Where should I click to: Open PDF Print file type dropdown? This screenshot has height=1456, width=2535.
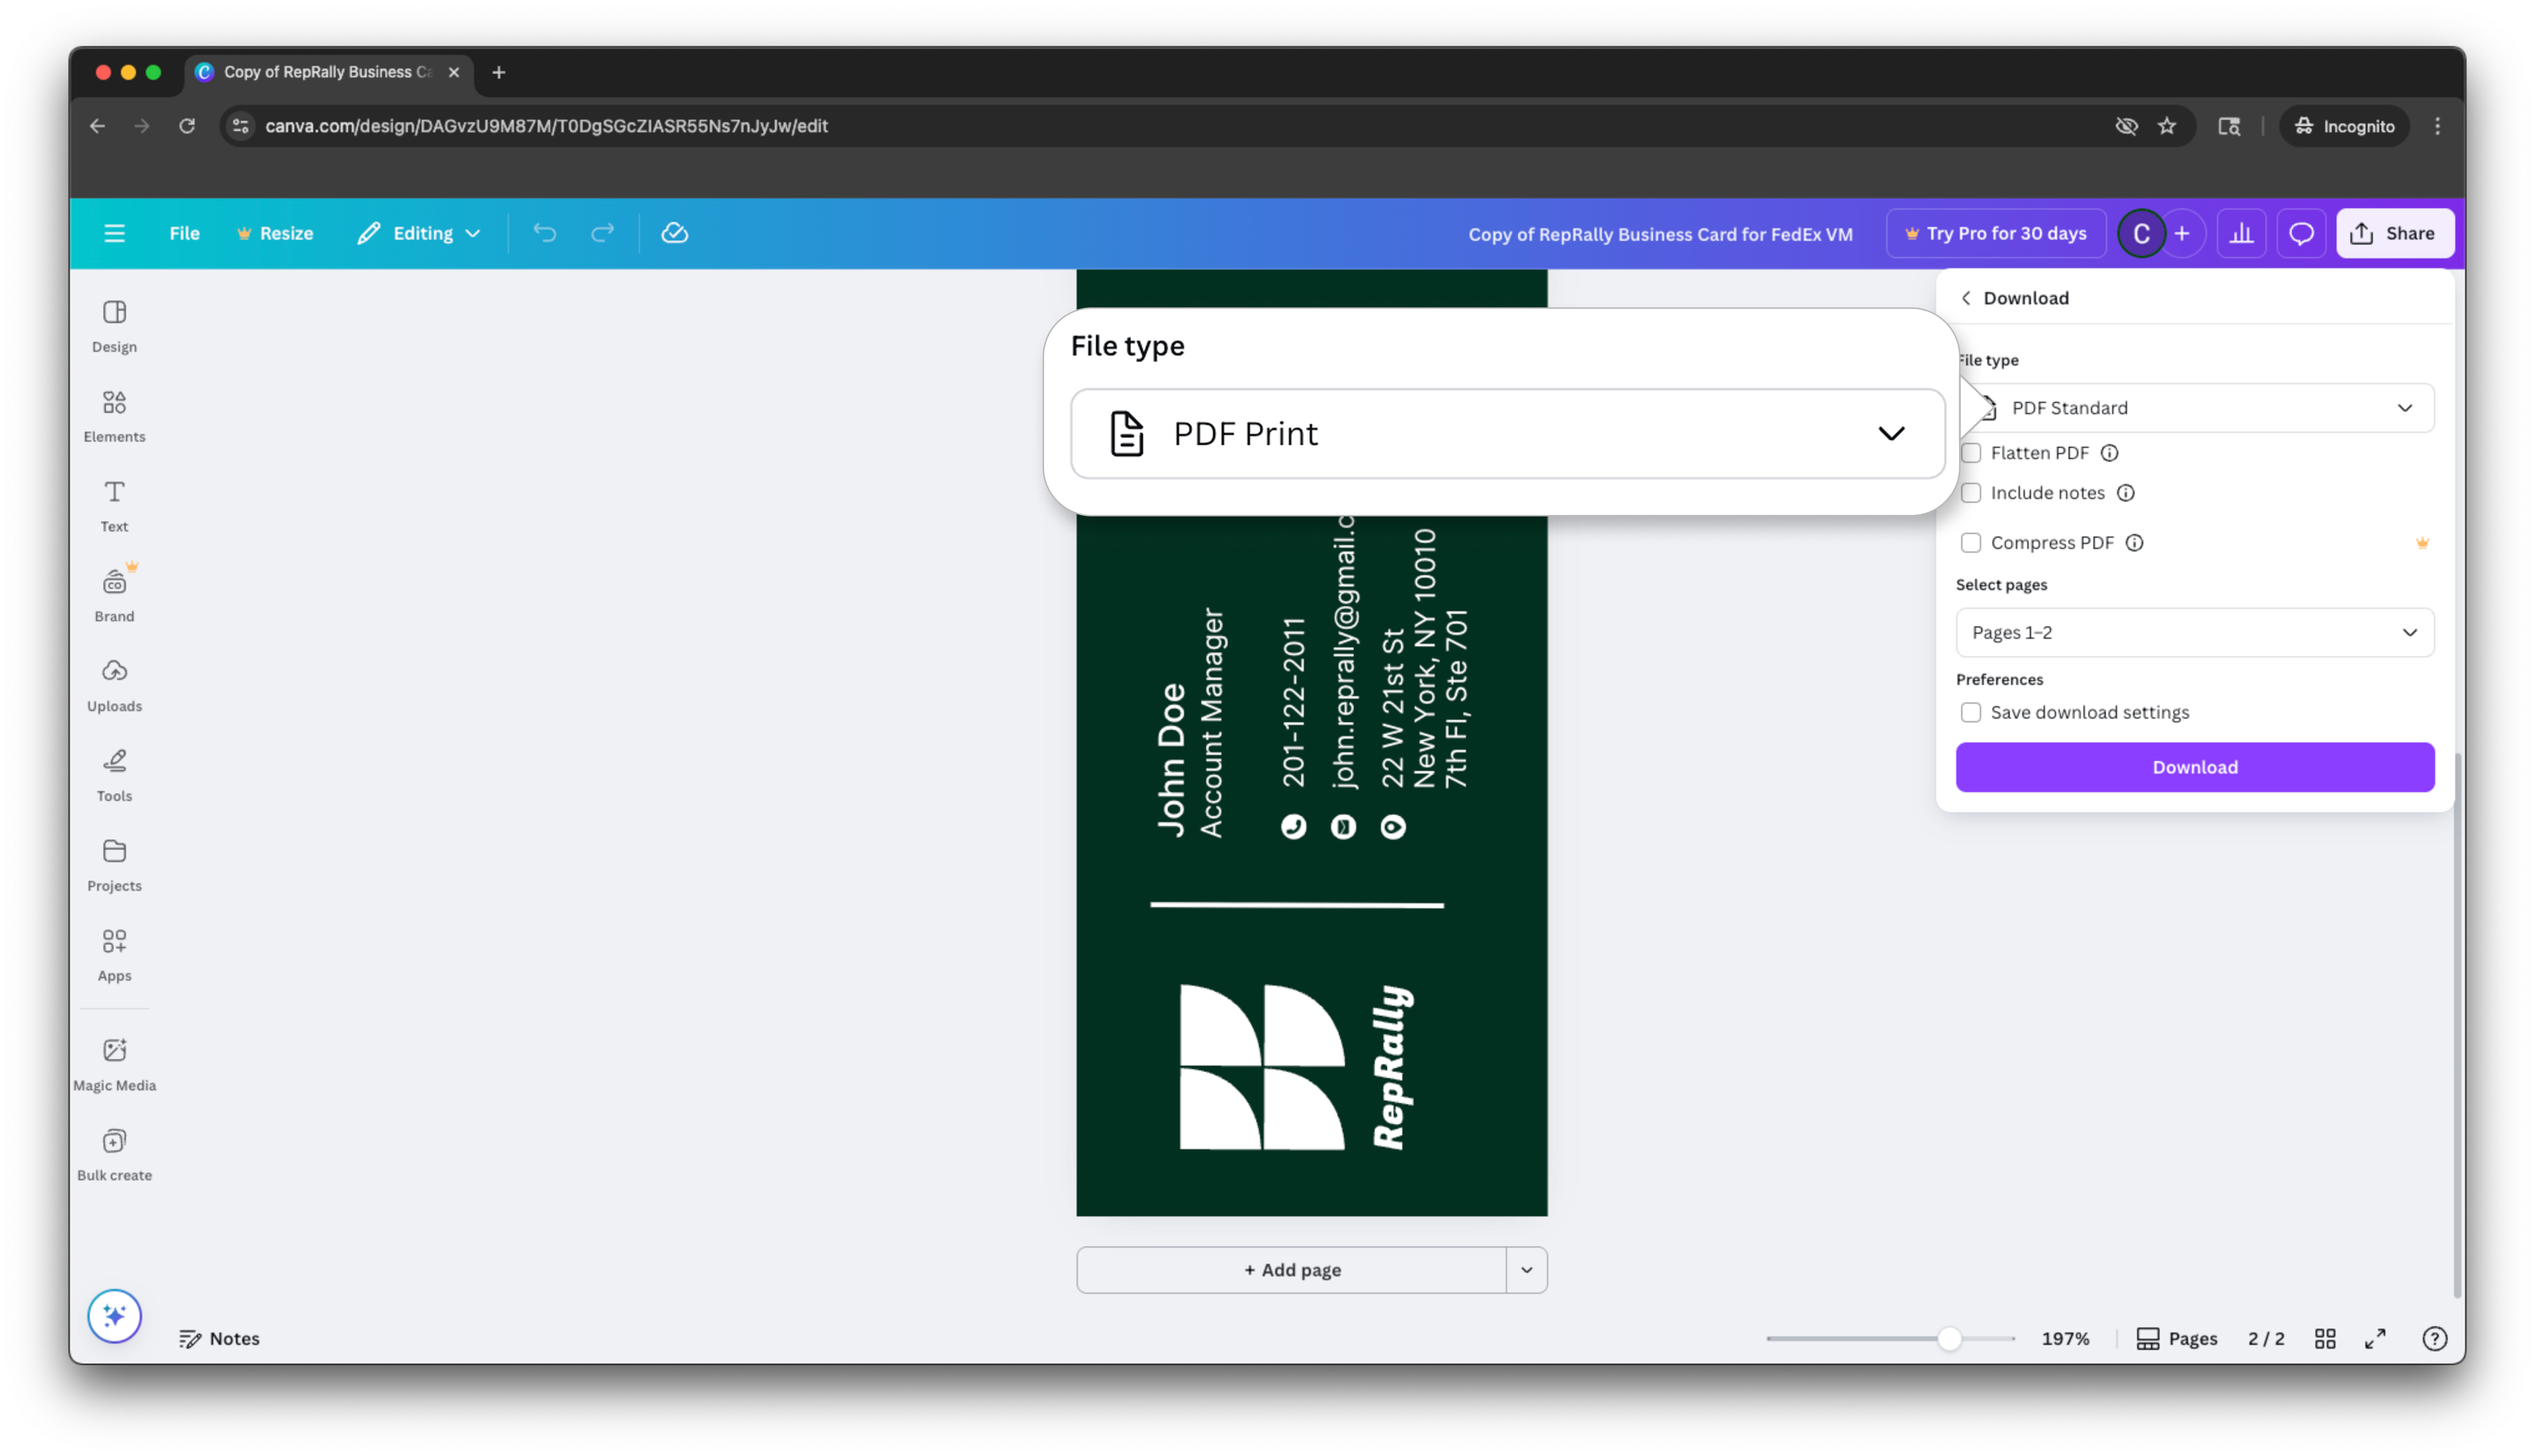pos(1507,434)
